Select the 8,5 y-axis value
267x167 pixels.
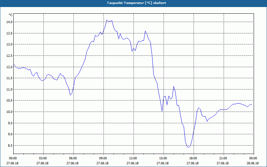click(10, 146)
